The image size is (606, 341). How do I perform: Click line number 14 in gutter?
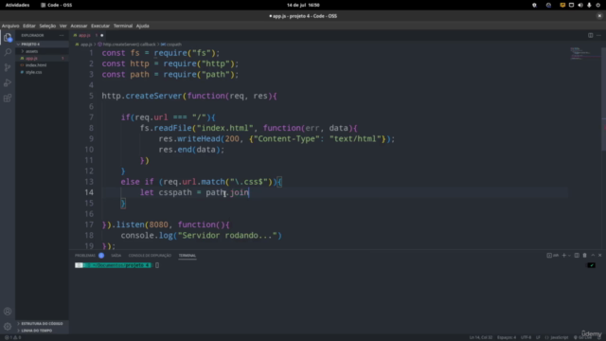[89, 192]
